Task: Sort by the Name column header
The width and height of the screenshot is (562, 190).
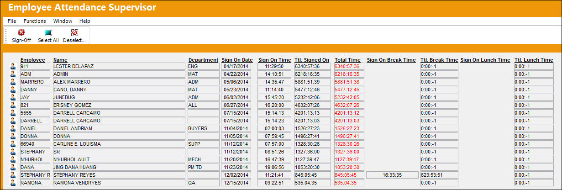Action: click(60, 60)
